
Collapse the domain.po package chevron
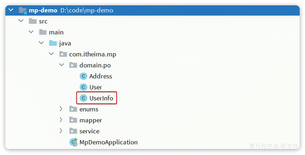(x=61, y=65)
